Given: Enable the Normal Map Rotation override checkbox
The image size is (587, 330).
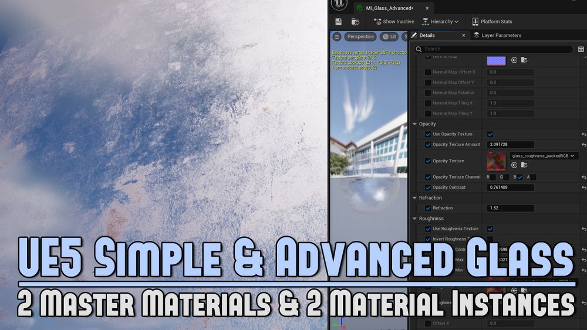Looking at the screenshot, I should tap(428, 93).
